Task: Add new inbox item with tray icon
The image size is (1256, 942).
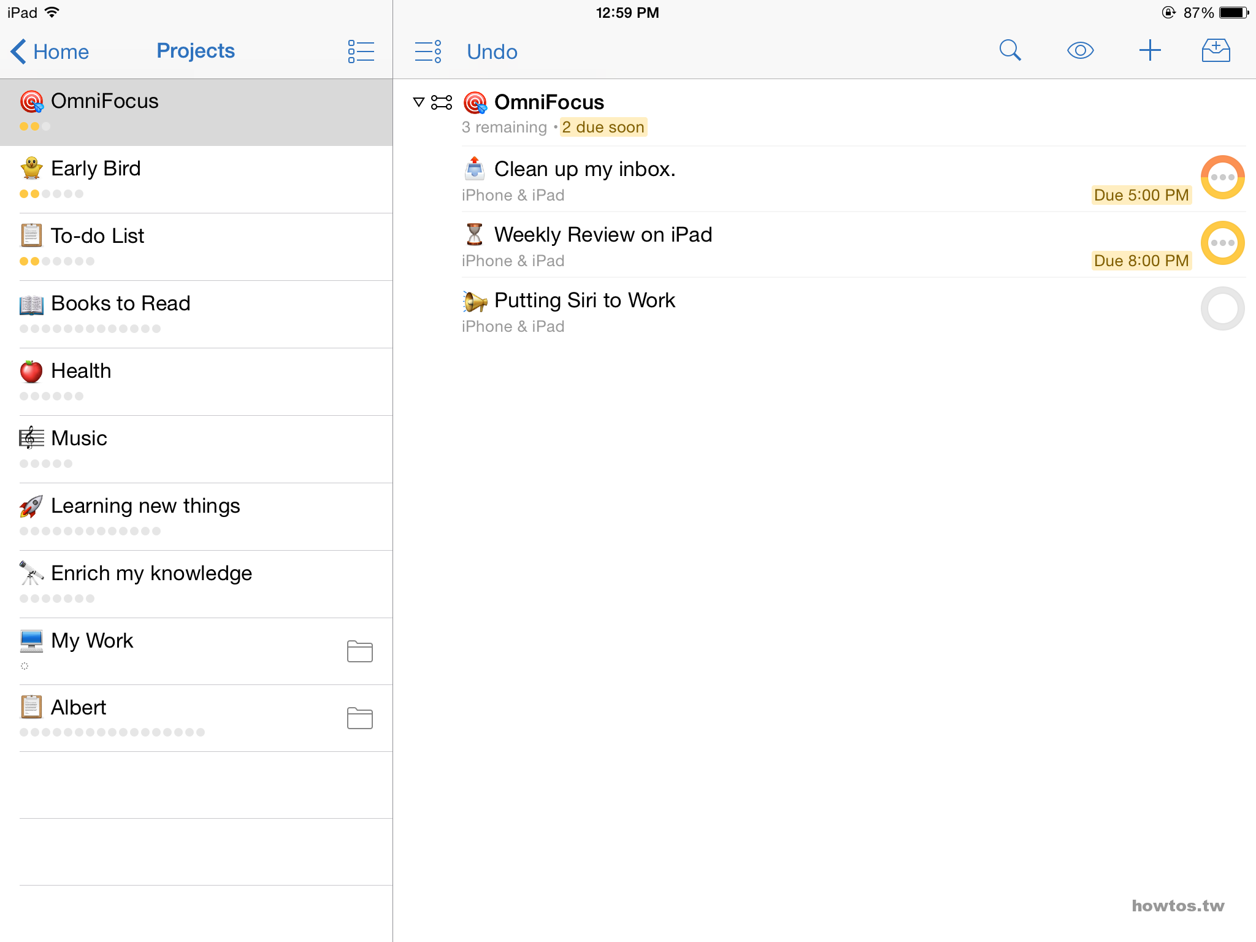Action: [1216, 50]
